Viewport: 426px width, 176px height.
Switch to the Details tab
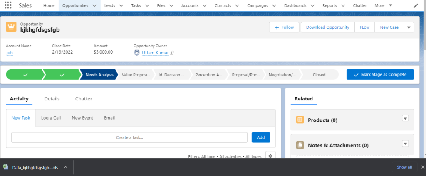tap(52, 99)
